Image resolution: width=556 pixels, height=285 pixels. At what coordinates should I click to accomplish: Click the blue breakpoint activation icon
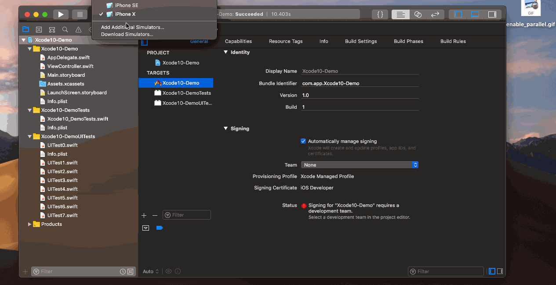pos(160,228)
